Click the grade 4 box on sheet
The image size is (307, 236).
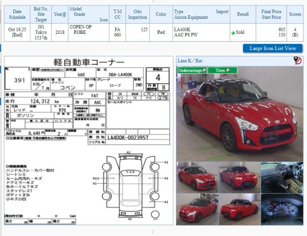coord(158,78)
